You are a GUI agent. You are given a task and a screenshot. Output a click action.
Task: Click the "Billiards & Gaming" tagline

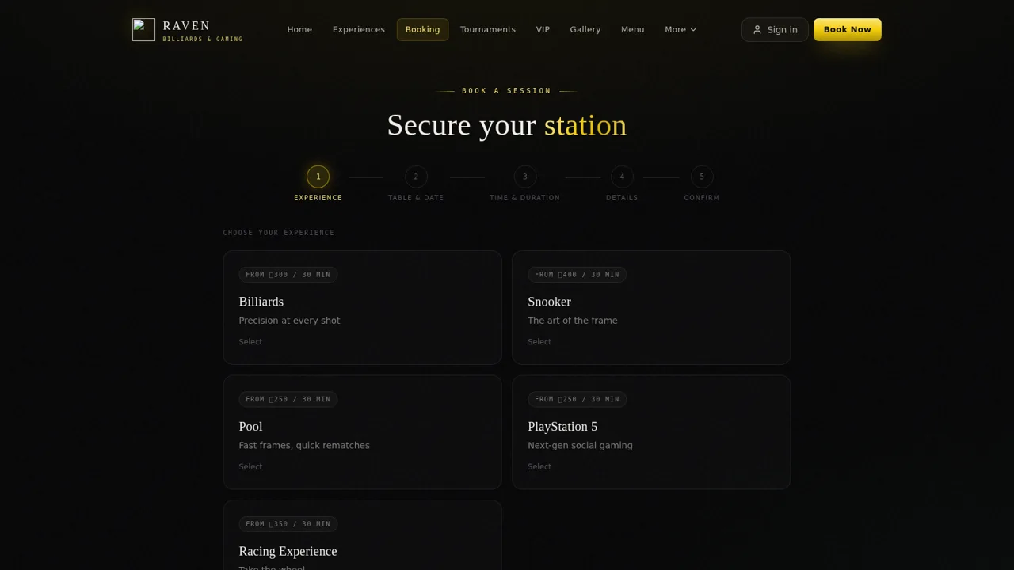pyautogui.click(x=203, y=39)
